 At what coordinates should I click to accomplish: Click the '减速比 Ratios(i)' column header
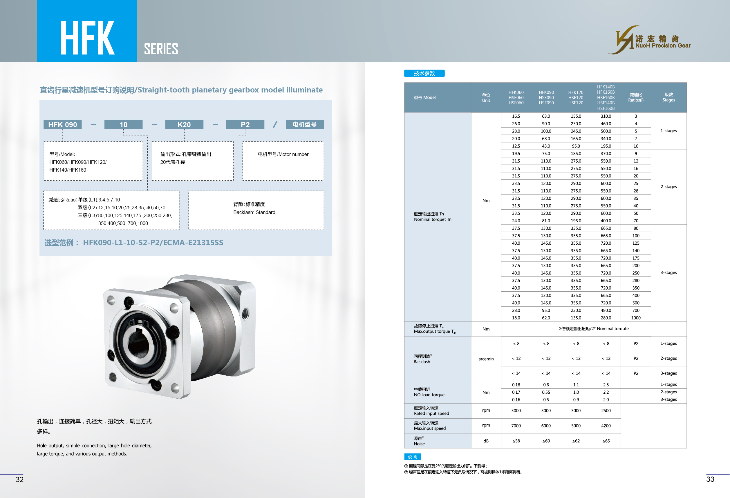(x=636, y=98)
